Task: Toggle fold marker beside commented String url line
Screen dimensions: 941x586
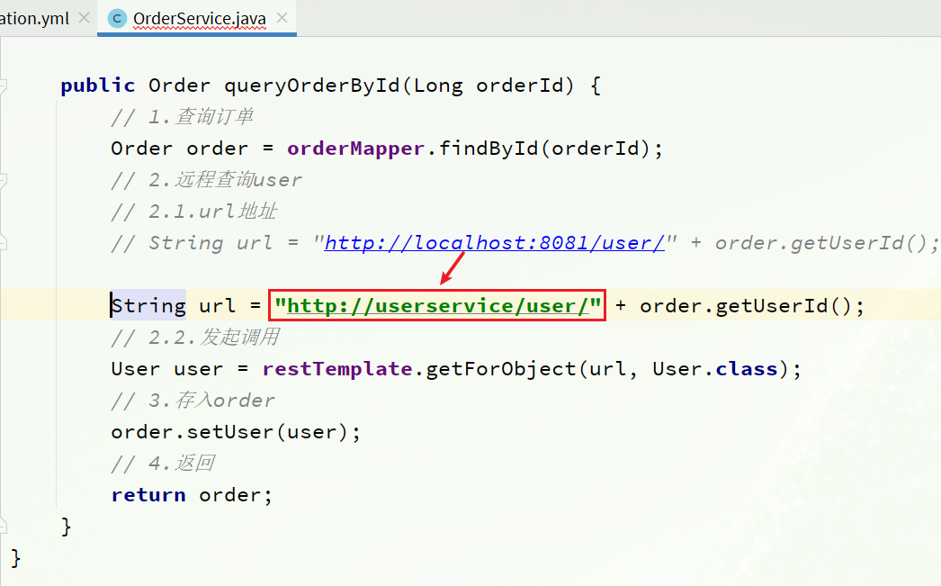Action: 4,242
